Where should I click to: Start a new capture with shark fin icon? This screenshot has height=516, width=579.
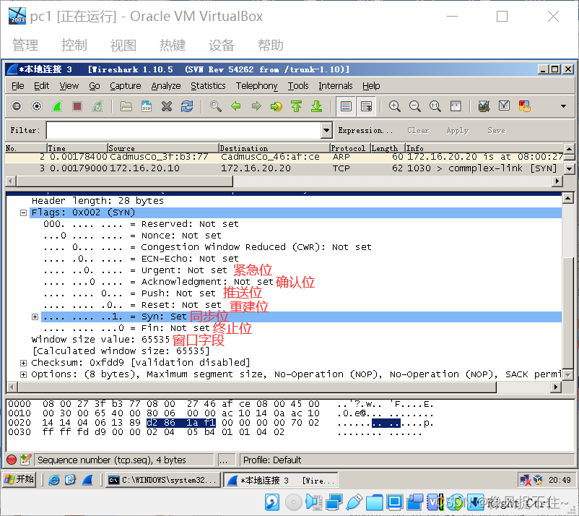[x=57, y=106]
